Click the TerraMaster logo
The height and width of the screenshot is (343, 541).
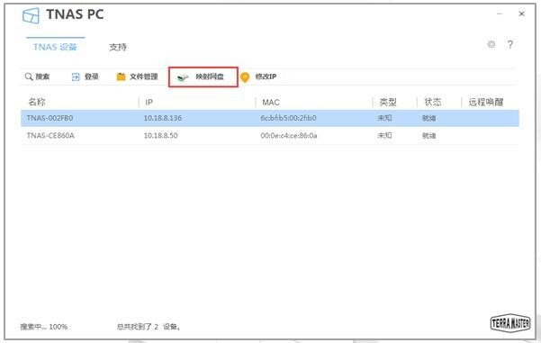(510, 323)
